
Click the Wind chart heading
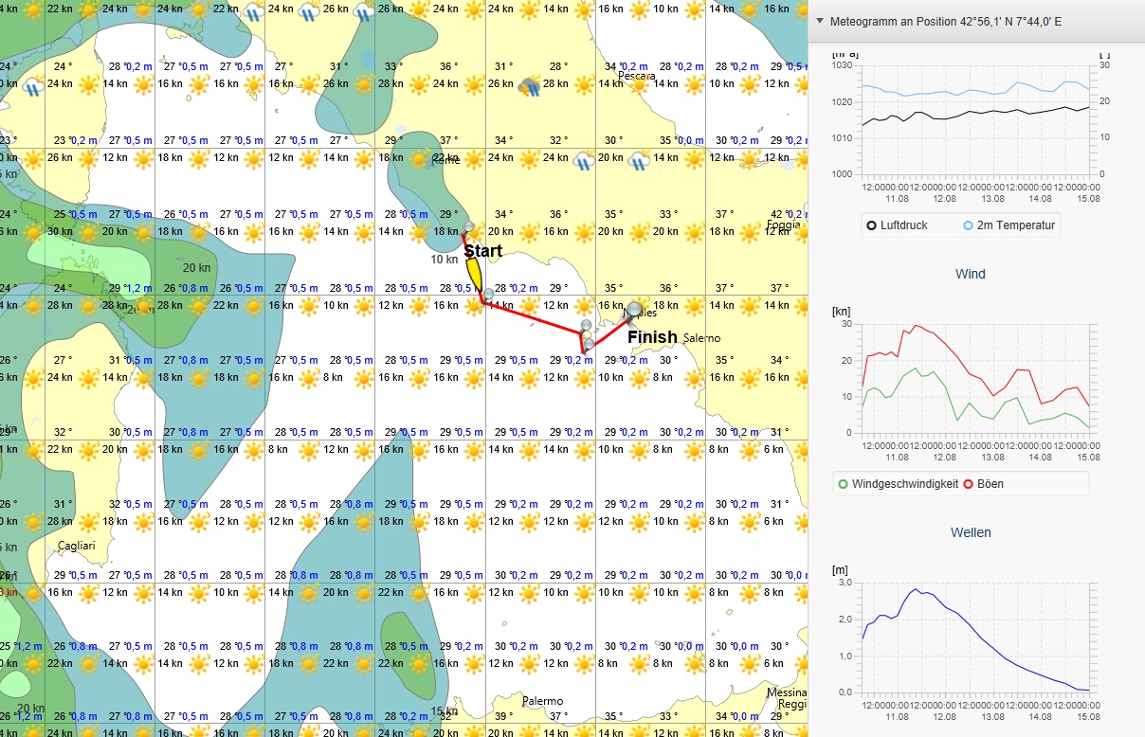970,274
